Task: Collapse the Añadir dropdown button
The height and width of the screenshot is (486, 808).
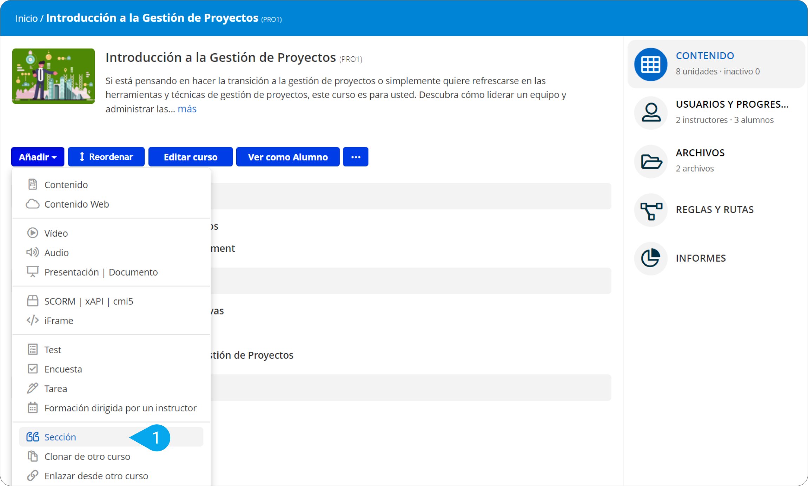Action: coord(38,157)
